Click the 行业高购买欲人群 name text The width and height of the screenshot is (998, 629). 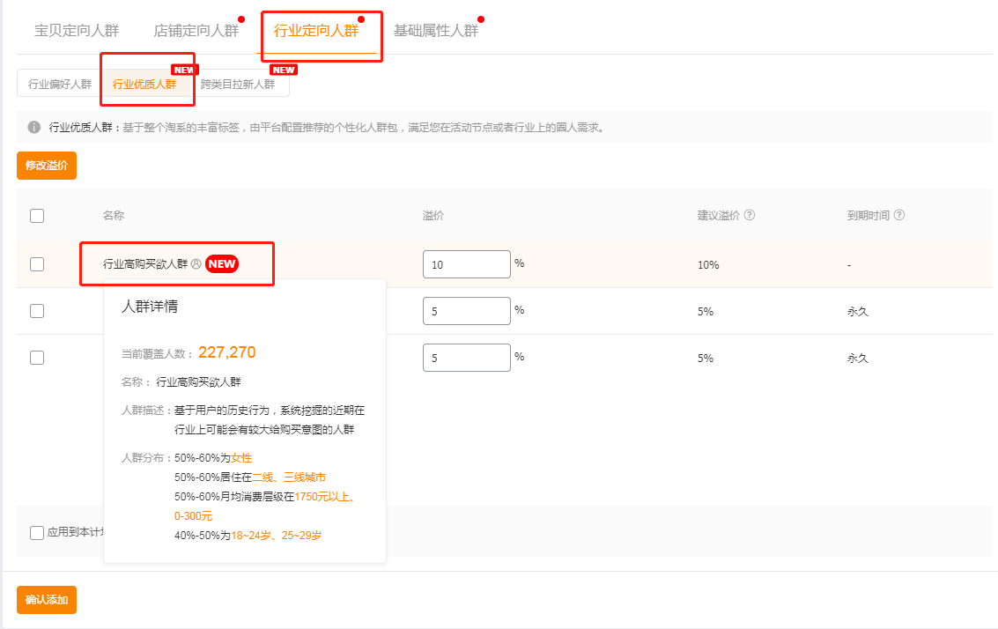click(144, 263)
